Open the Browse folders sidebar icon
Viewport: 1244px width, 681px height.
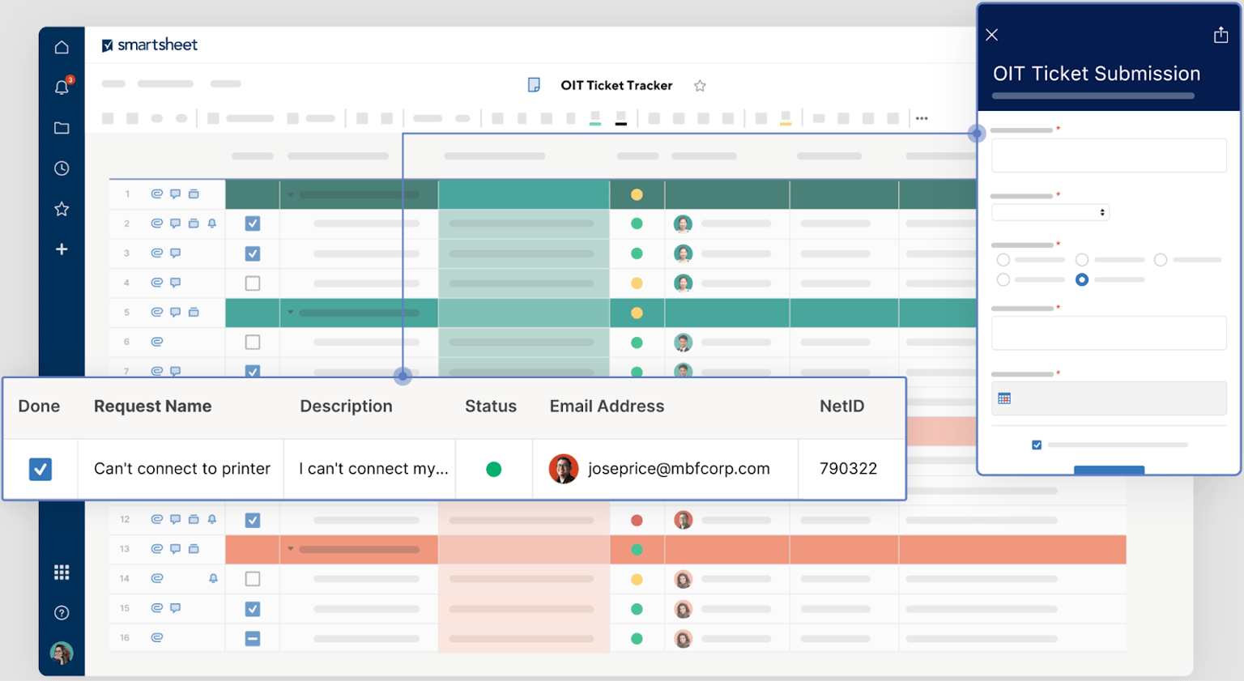[62, 127]
